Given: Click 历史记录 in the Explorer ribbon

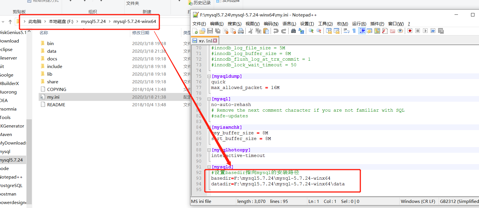Looking at the screenshot, I should click(199, 3).
